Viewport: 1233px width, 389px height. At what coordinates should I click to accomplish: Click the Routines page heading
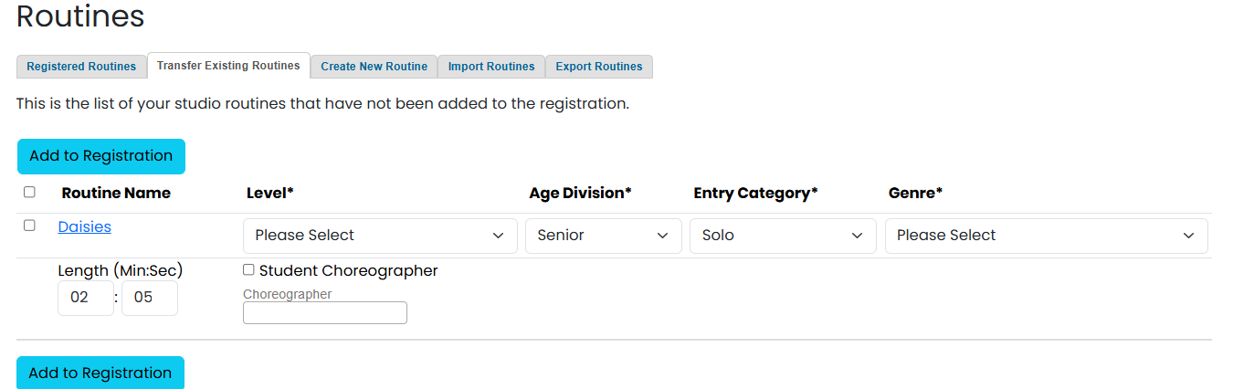pyautogui.click(x=80, y=16)
